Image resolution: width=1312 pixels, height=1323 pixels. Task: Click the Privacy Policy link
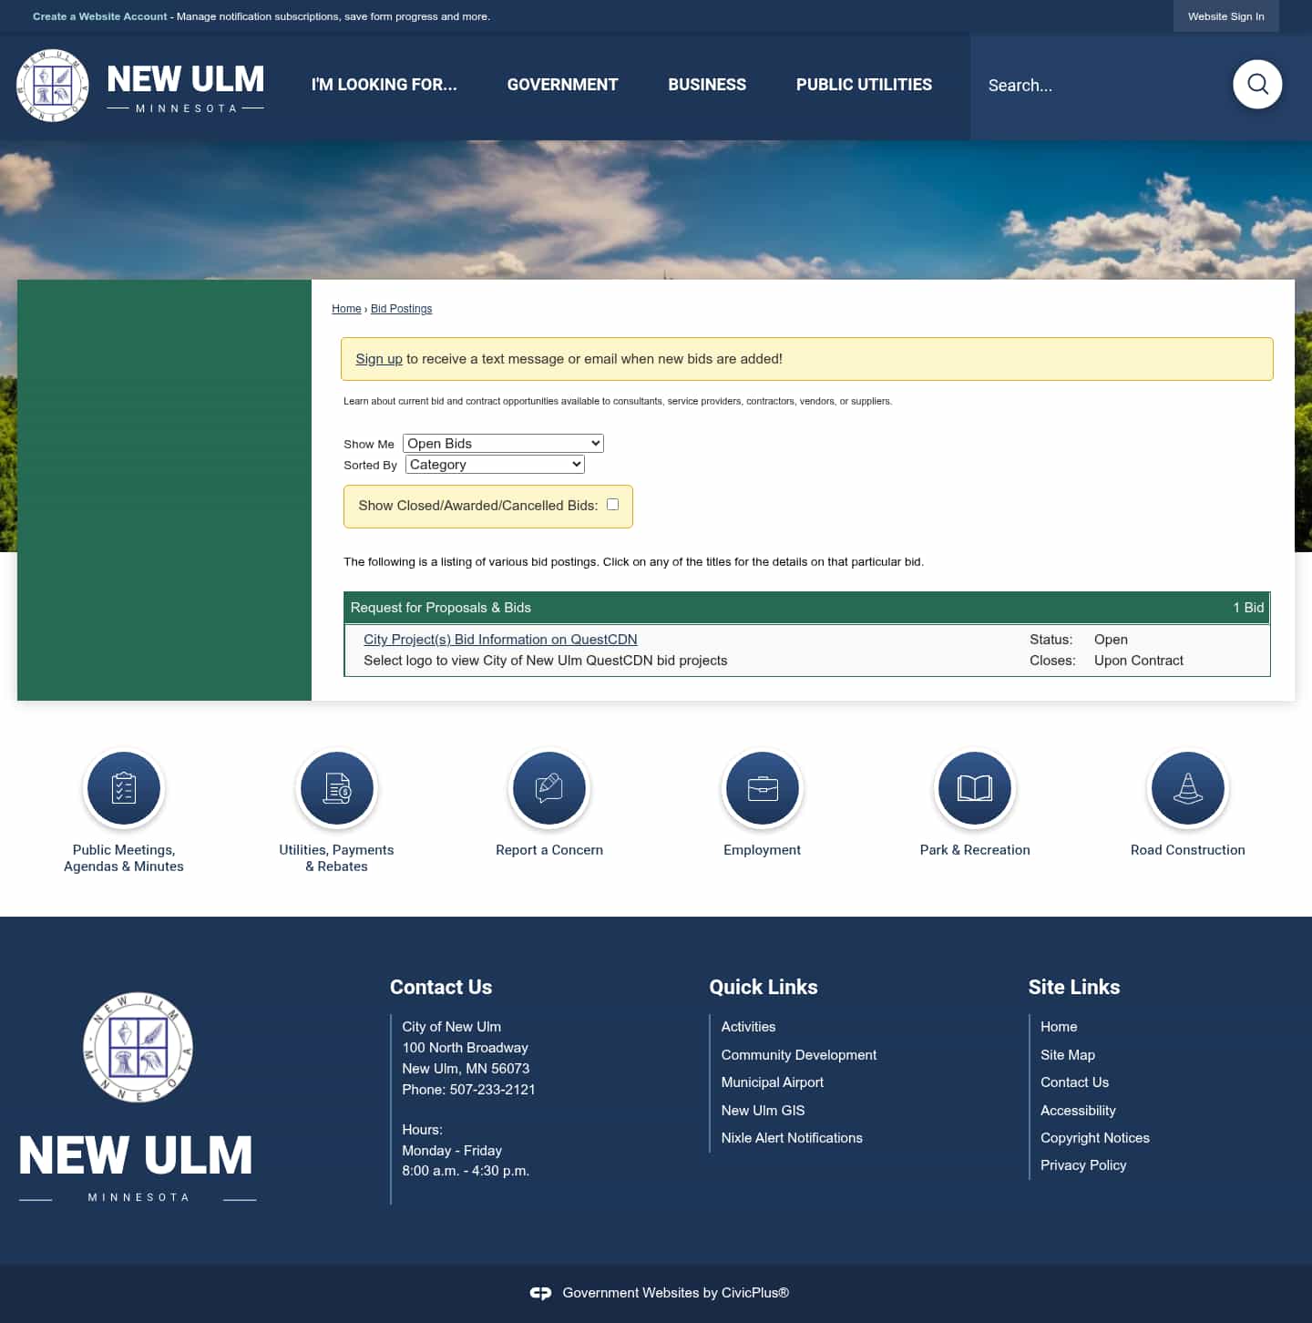coord(1083,1165)
